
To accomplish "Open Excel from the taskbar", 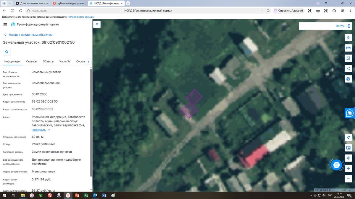I will pyautogui.click(x=86, y=195).
